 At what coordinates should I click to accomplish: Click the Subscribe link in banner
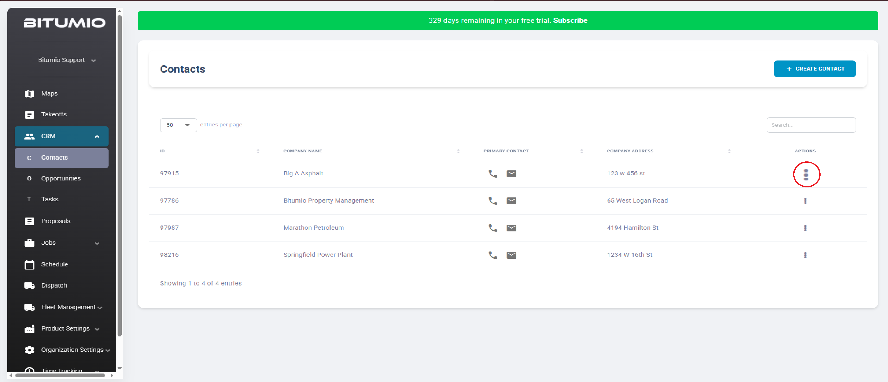coord(570,21)
